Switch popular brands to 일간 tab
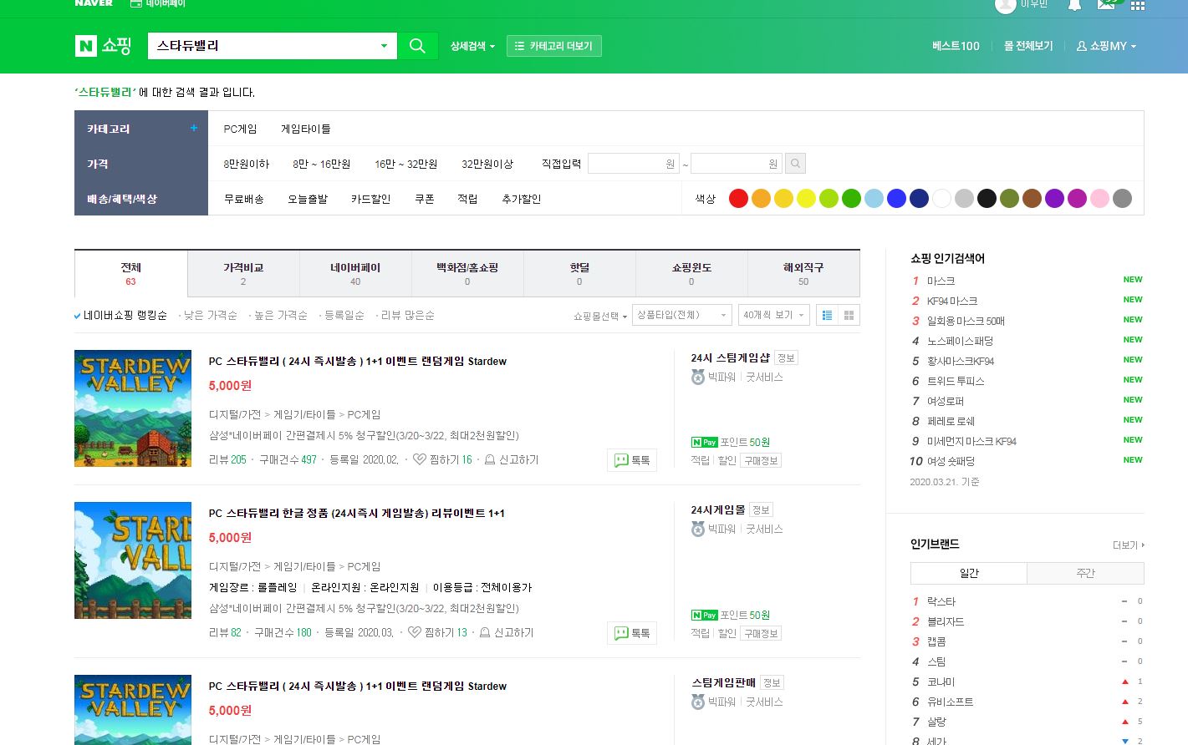The width and height of the screenshot is (1188, 745). (x=969, y=573)
